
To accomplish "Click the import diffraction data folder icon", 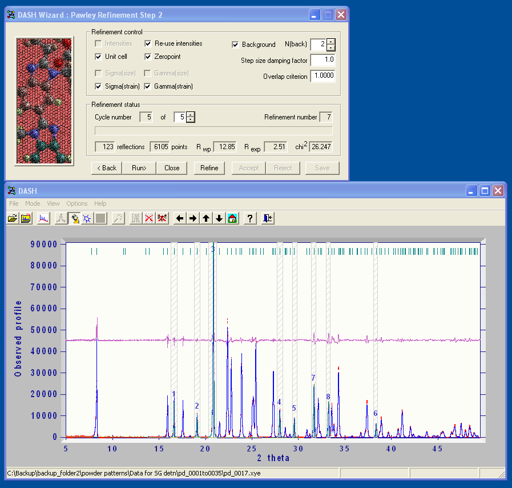I will click(26, 218).
